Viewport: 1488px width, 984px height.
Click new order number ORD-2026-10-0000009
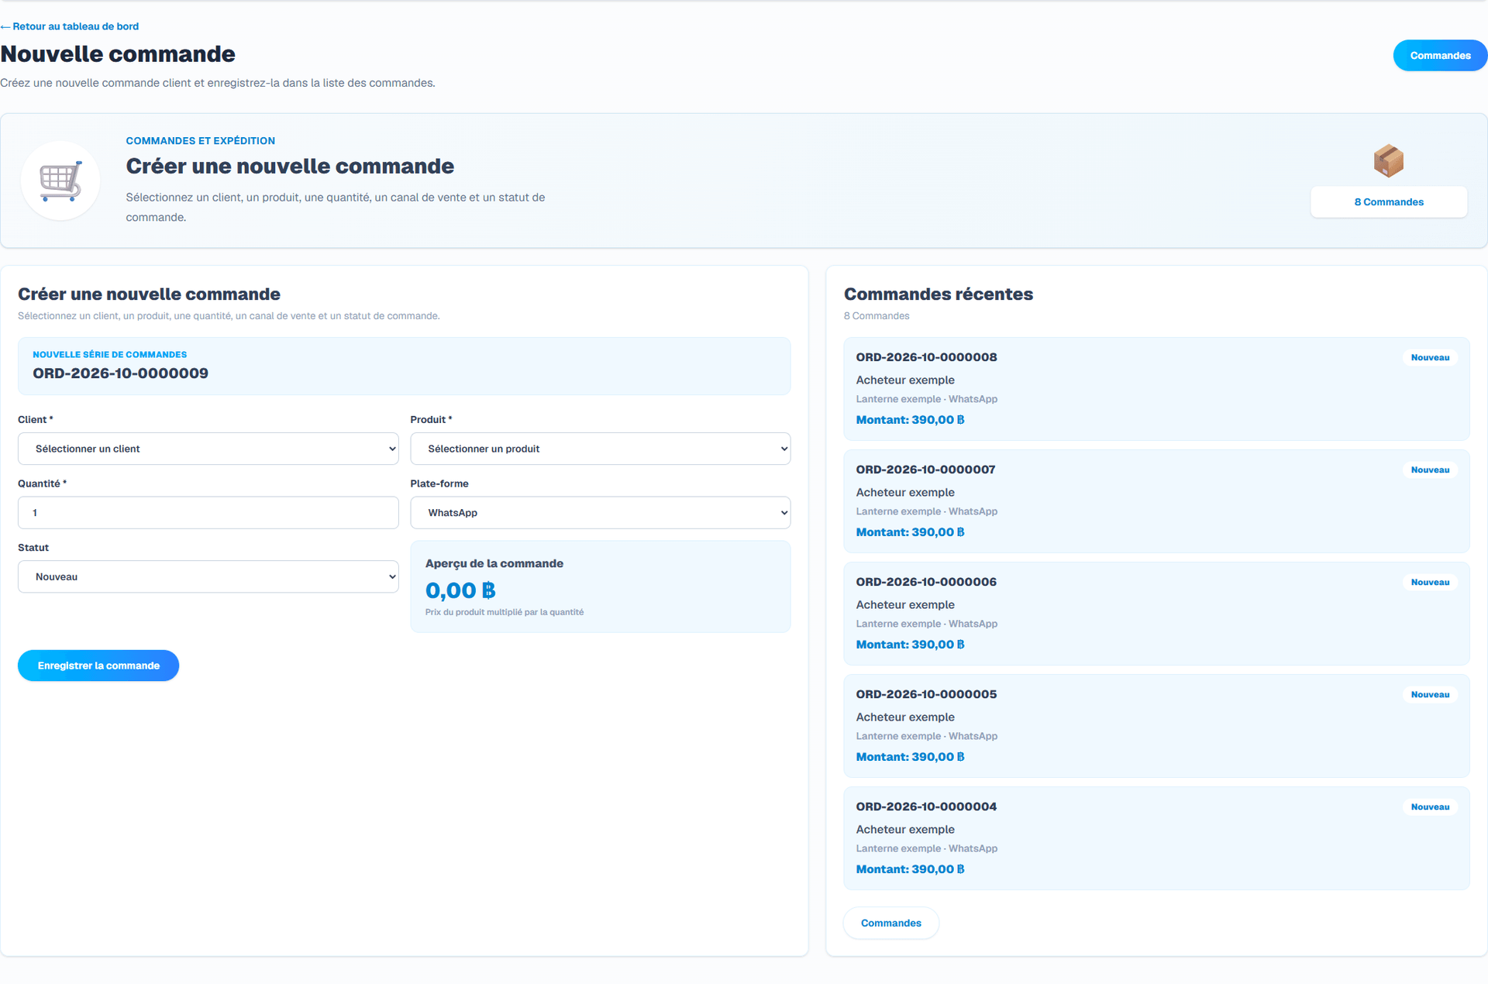point(120,373)
